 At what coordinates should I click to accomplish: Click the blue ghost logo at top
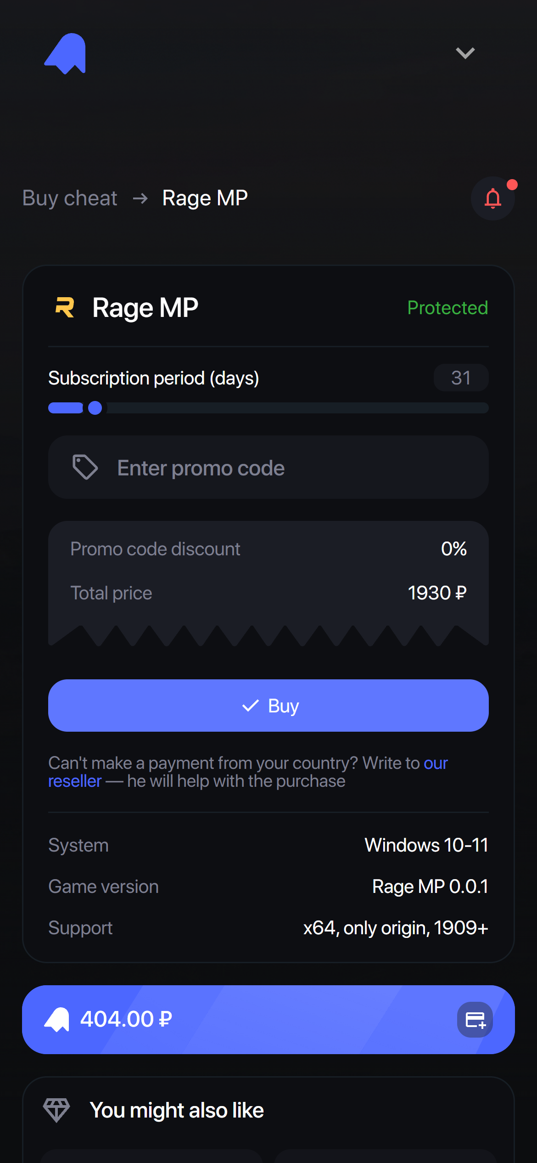tap(65, 53)
